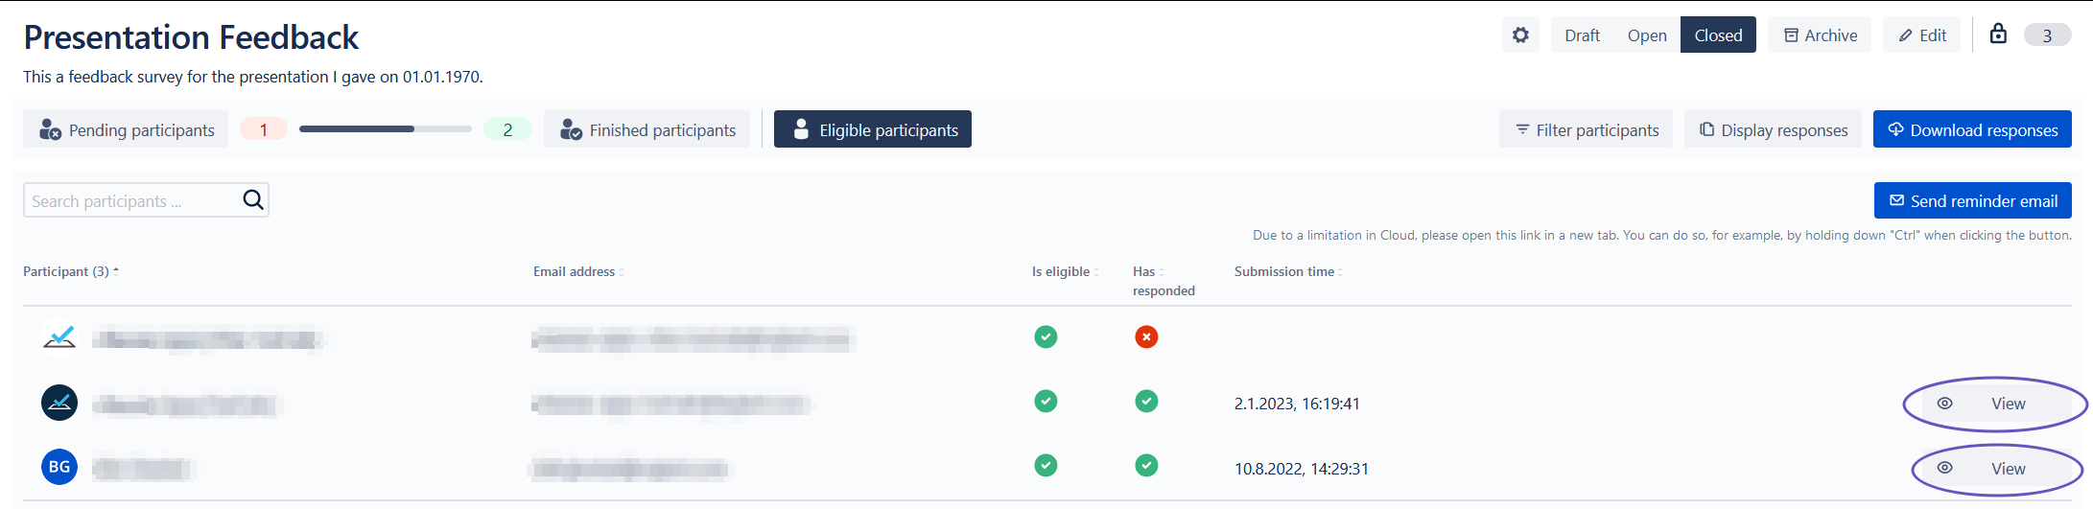Set survey status to Closed
The width and height of the screenshot is (2093, 509).
pyautogui.click(x=1718, y=35)
